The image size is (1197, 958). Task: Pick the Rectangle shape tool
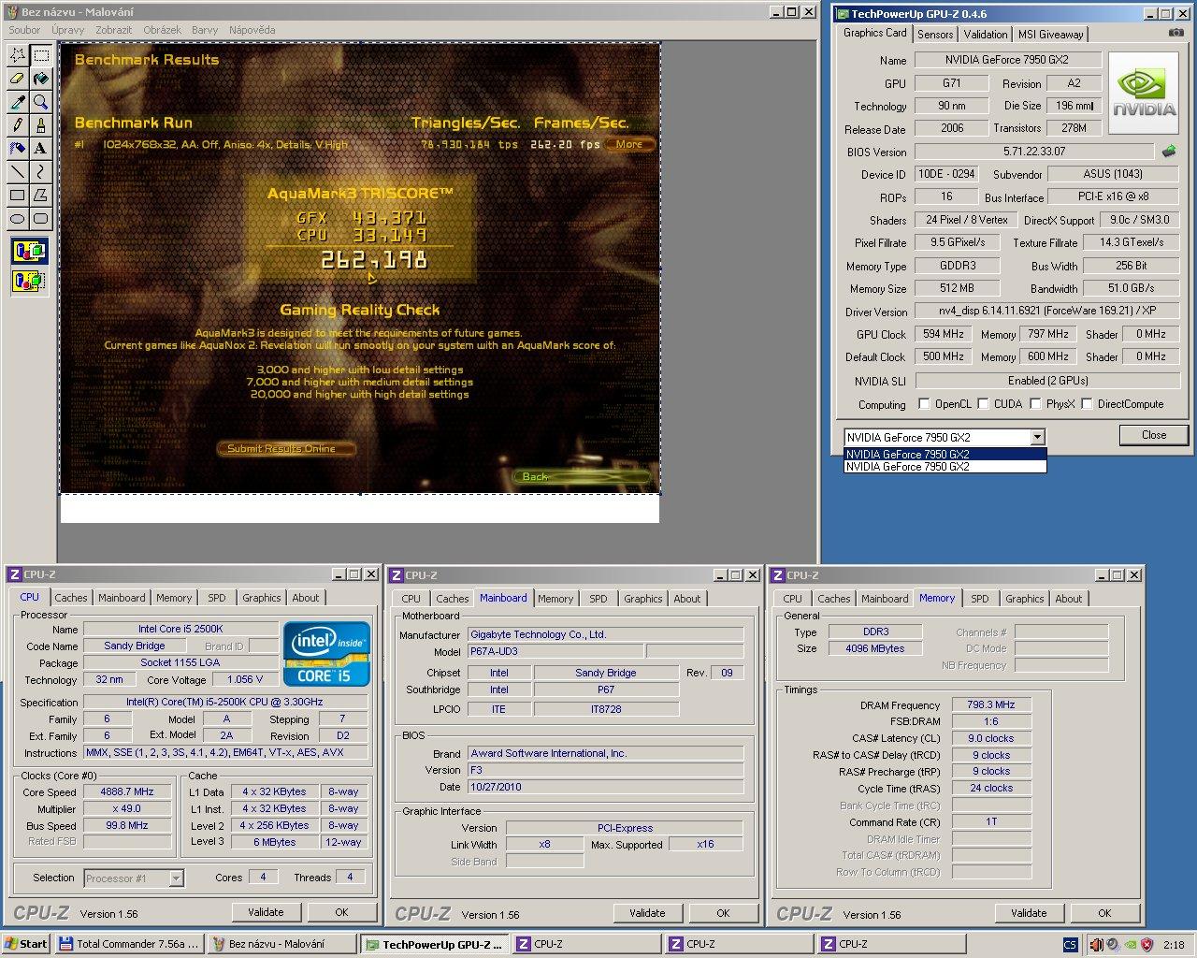(x=18, y=196)
